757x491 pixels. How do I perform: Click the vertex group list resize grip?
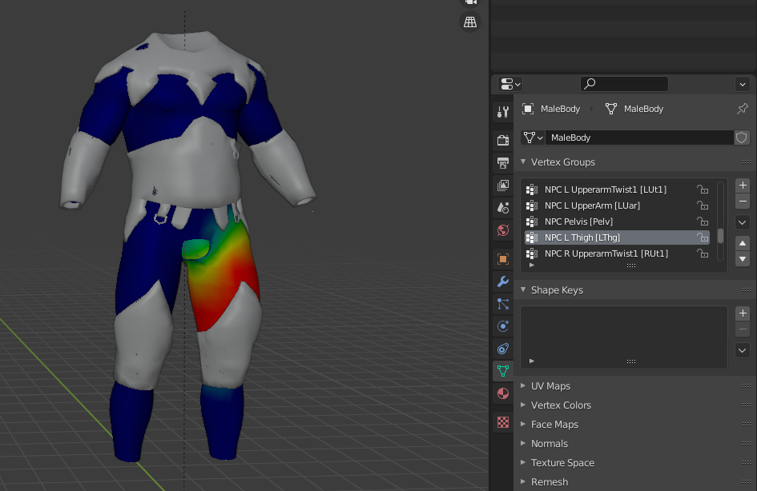point(631,265)
